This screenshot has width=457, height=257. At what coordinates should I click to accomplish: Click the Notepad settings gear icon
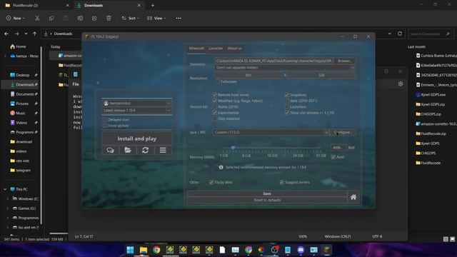click(401, 84)
